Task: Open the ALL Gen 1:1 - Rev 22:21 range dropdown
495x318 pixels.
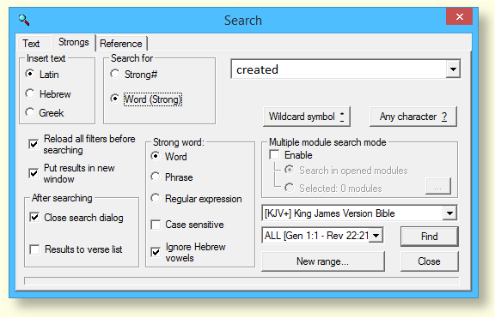Action: 322,236
